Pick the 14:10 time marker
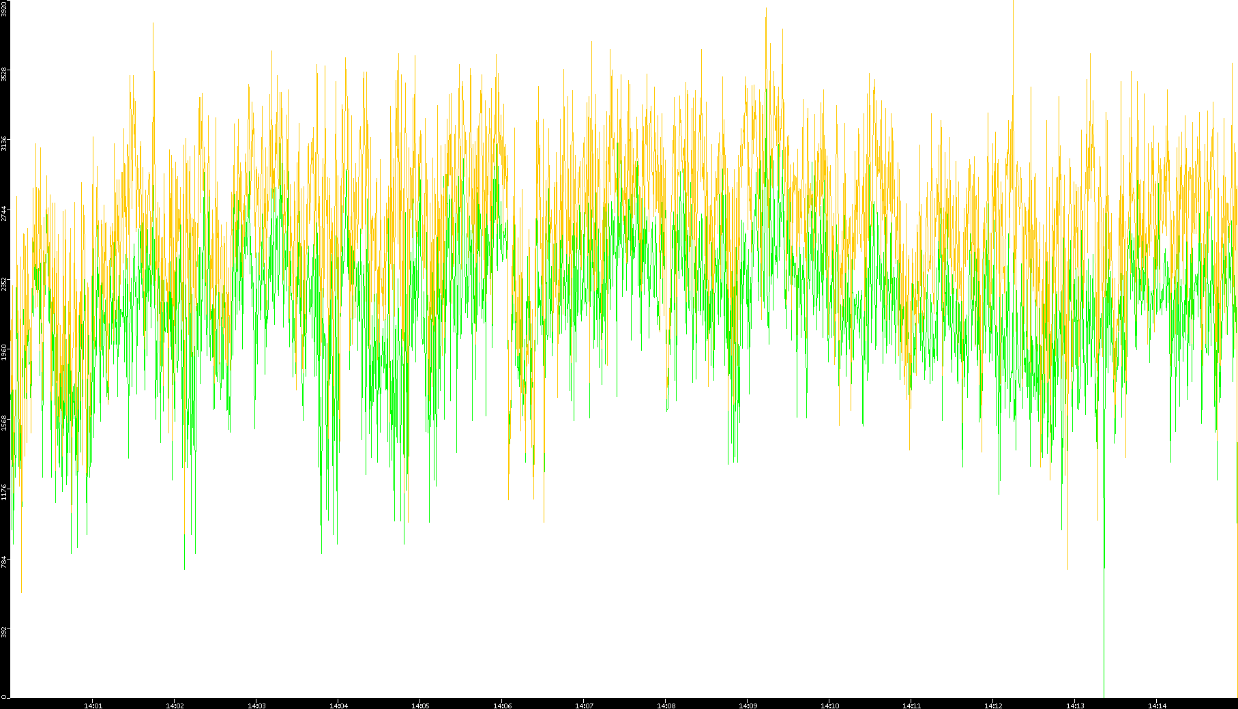1238x709 pixels. [x=830, y=706]
